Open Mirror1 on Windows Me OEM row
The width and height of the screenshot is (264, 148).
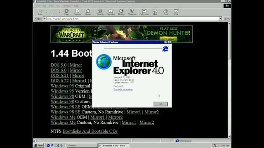pyautogui.click(x=97, y=117)
